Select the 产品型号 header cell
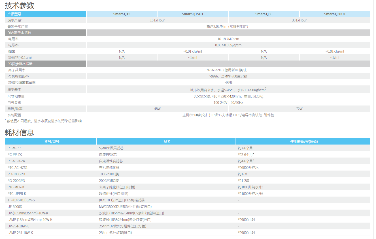This screenshot has height=239, width=376. pos(46,14)
